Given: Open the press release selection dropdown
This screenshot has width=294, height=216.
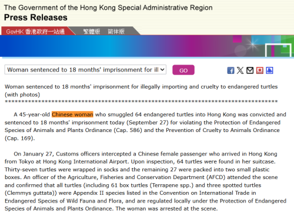Looking at the screenshot, I should [x=85, y=70].
